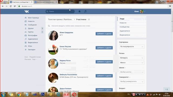Click RU language indicator in tray
The height and width of the screenshot is (97, 173).
coord(129,94)
